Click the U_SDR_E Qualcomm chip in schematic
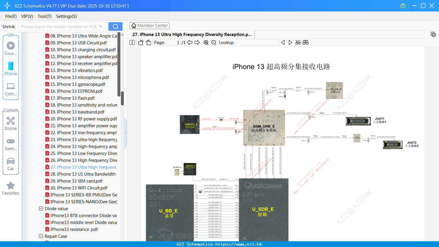 [x=263, y=210]
